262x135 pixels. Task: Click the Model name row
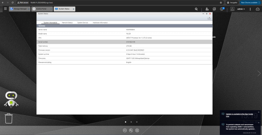[x=124, y=34]
